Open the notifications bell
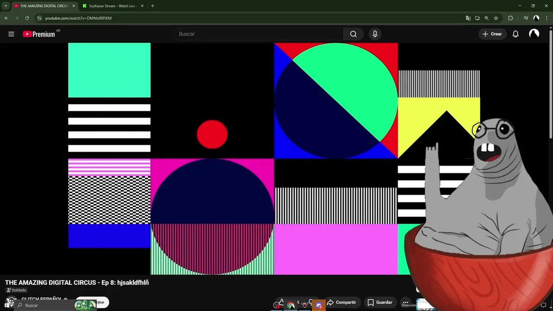This screenshot has height=311, width=553. 515,34
